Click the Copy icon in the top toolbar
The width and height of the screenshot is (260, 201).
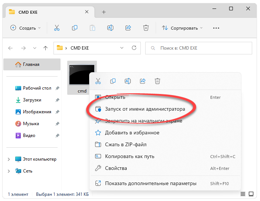75,28
